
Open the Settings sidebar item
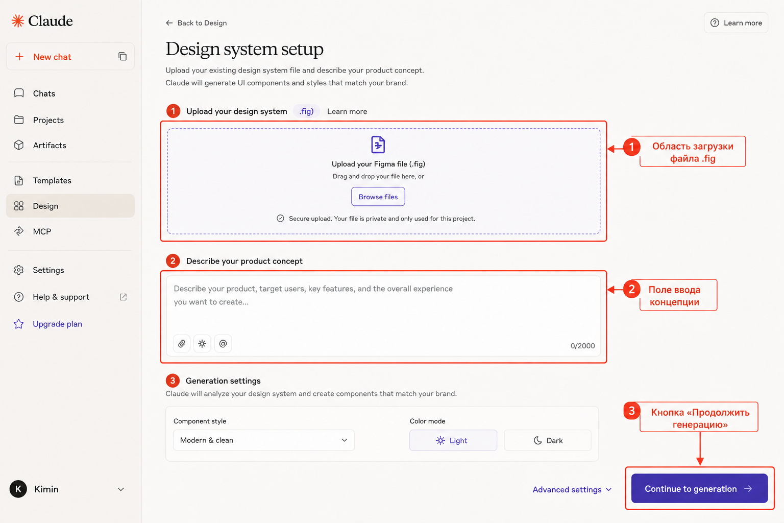pos(70,270)
